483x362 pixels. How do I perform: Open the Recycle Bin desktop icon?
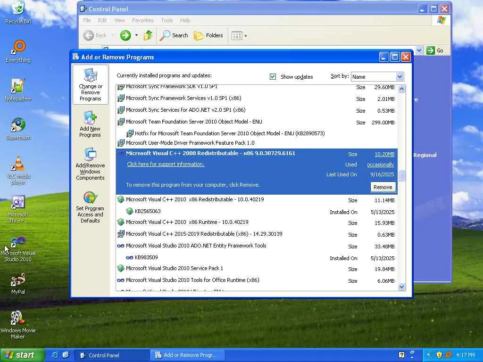18,13
